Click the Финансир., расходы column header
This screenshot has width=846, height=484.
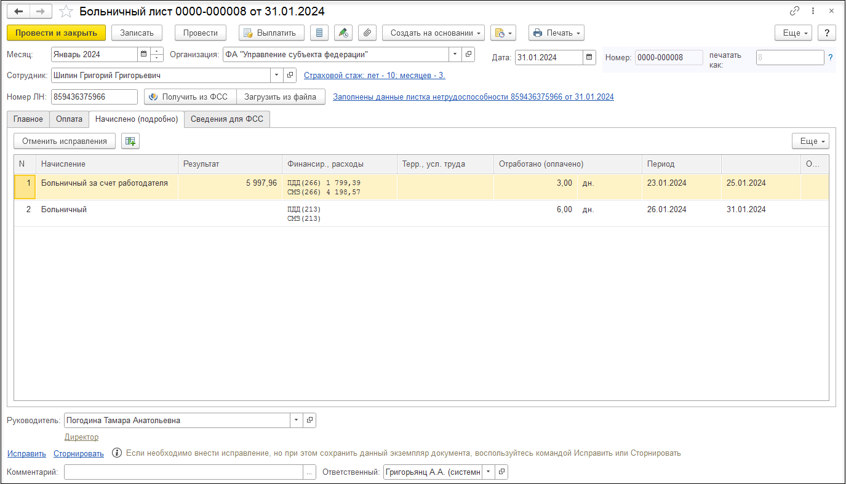339,164
